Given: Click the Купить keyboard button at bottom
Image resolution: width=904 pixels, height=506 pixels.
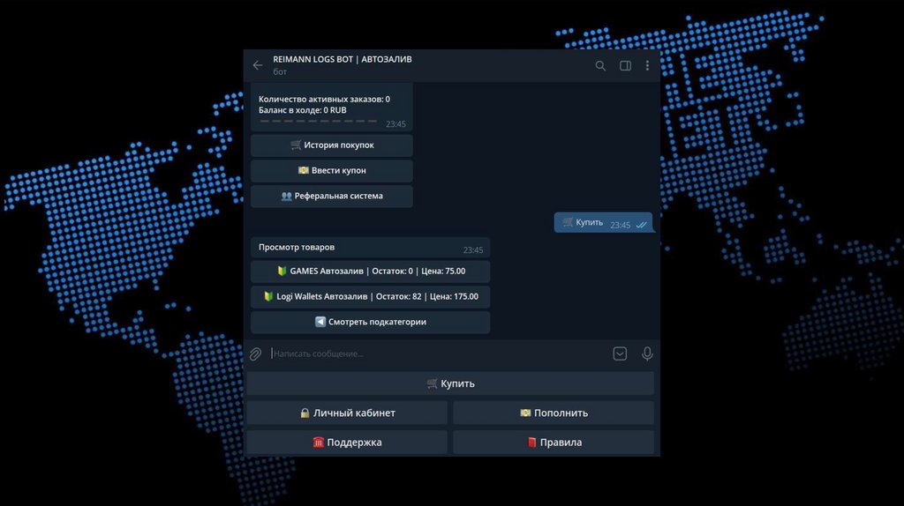Looking at the screenshot, I should 450,383.
